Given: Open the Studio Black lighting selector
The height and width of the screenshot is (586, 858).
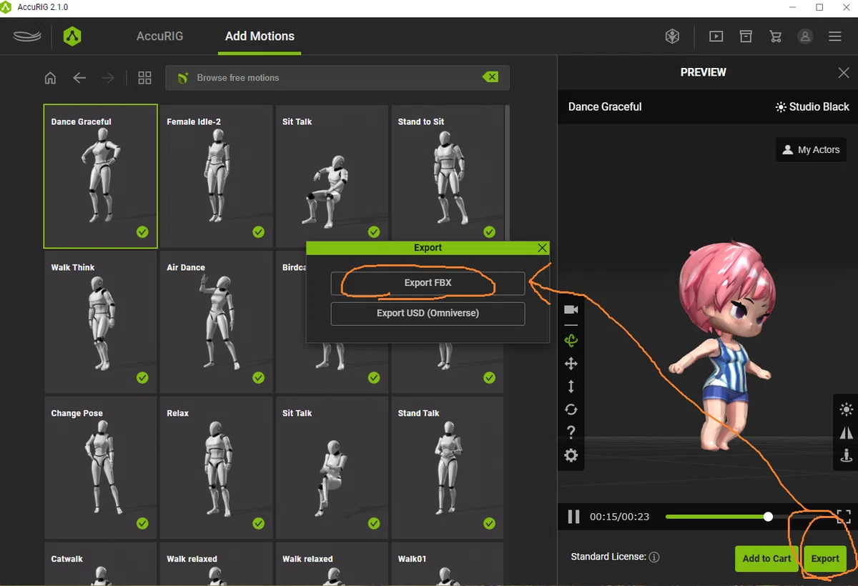Looking at the screenshot, I should [812, 106].
